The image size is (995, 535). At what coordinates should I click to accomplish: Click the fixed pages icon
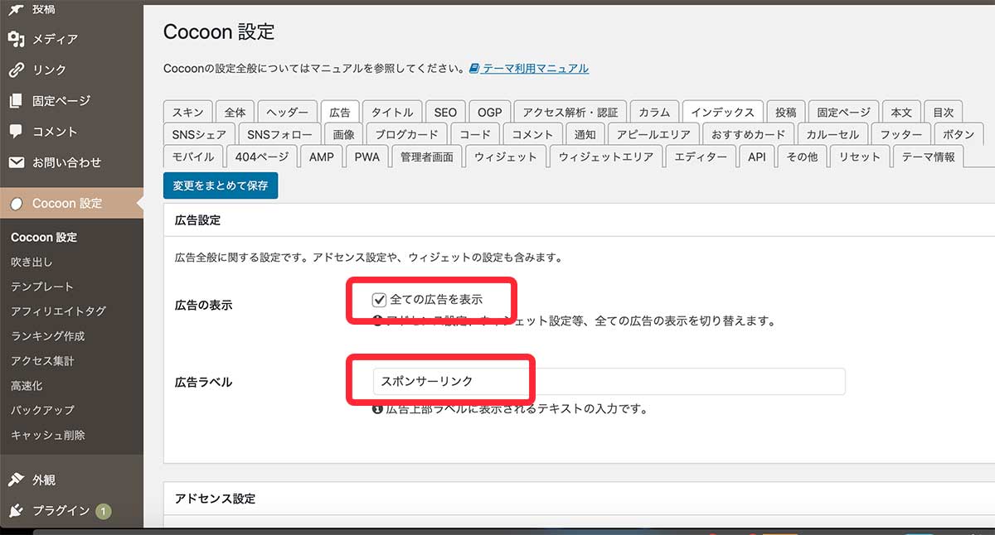click(16, 100)
